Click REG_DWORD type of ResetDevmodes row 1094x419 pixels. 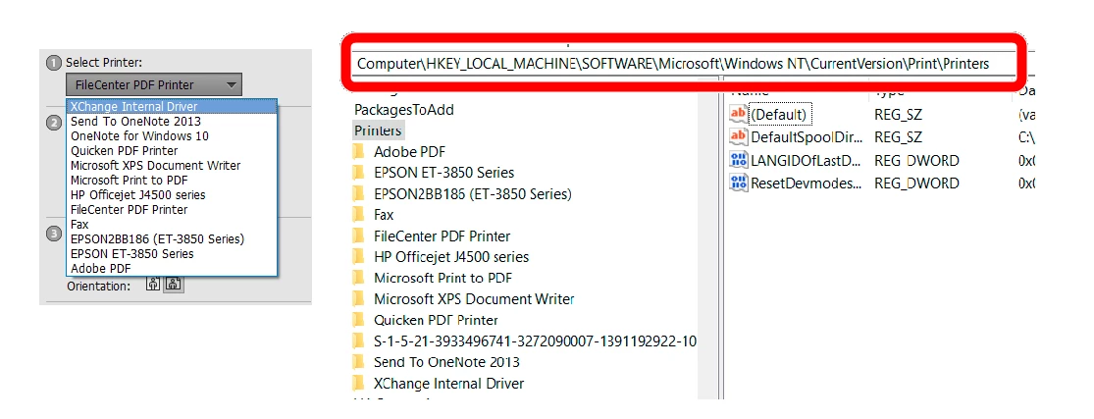tap(916, 183)
